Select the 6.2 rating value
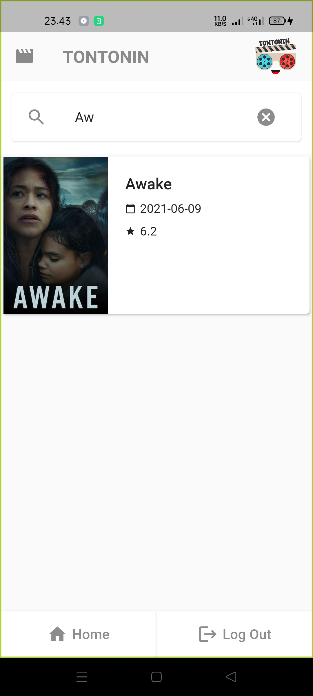The width and height of the screenshot is (313, 696). [148, 231]
